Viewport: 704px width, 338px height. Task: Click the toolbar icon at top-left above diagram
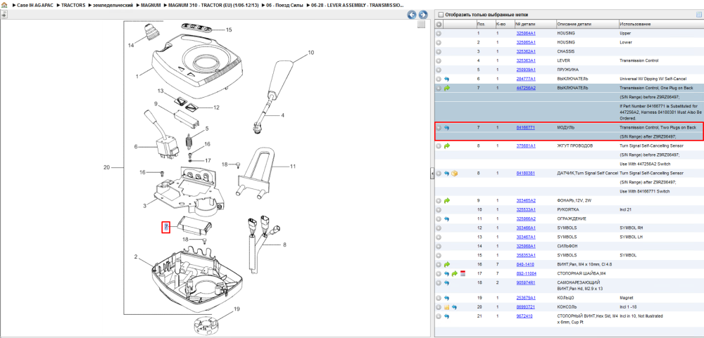click(x=4, y=15)
